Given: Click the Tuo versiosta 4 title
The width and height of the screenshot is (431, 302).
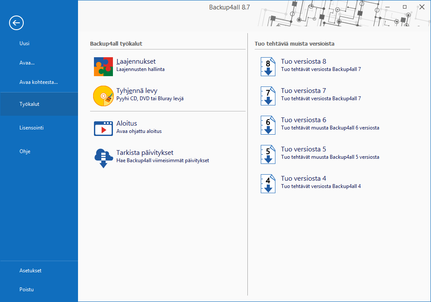Looking at the screenshot, I should [303, 179].
